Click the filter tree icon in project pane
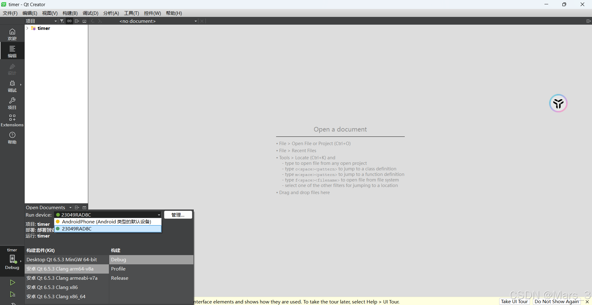Screen dimensions: 592x305 coord(62,21)
